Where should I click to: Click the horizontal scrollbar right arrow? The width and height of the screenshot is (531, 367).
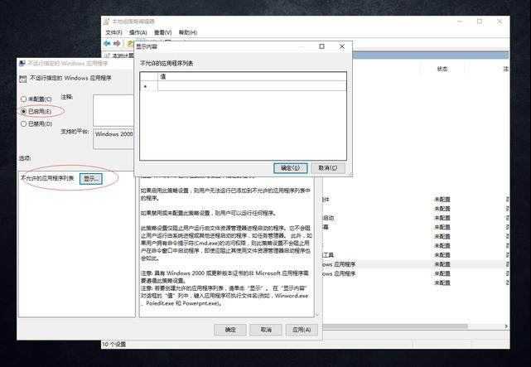click(506, 326)
